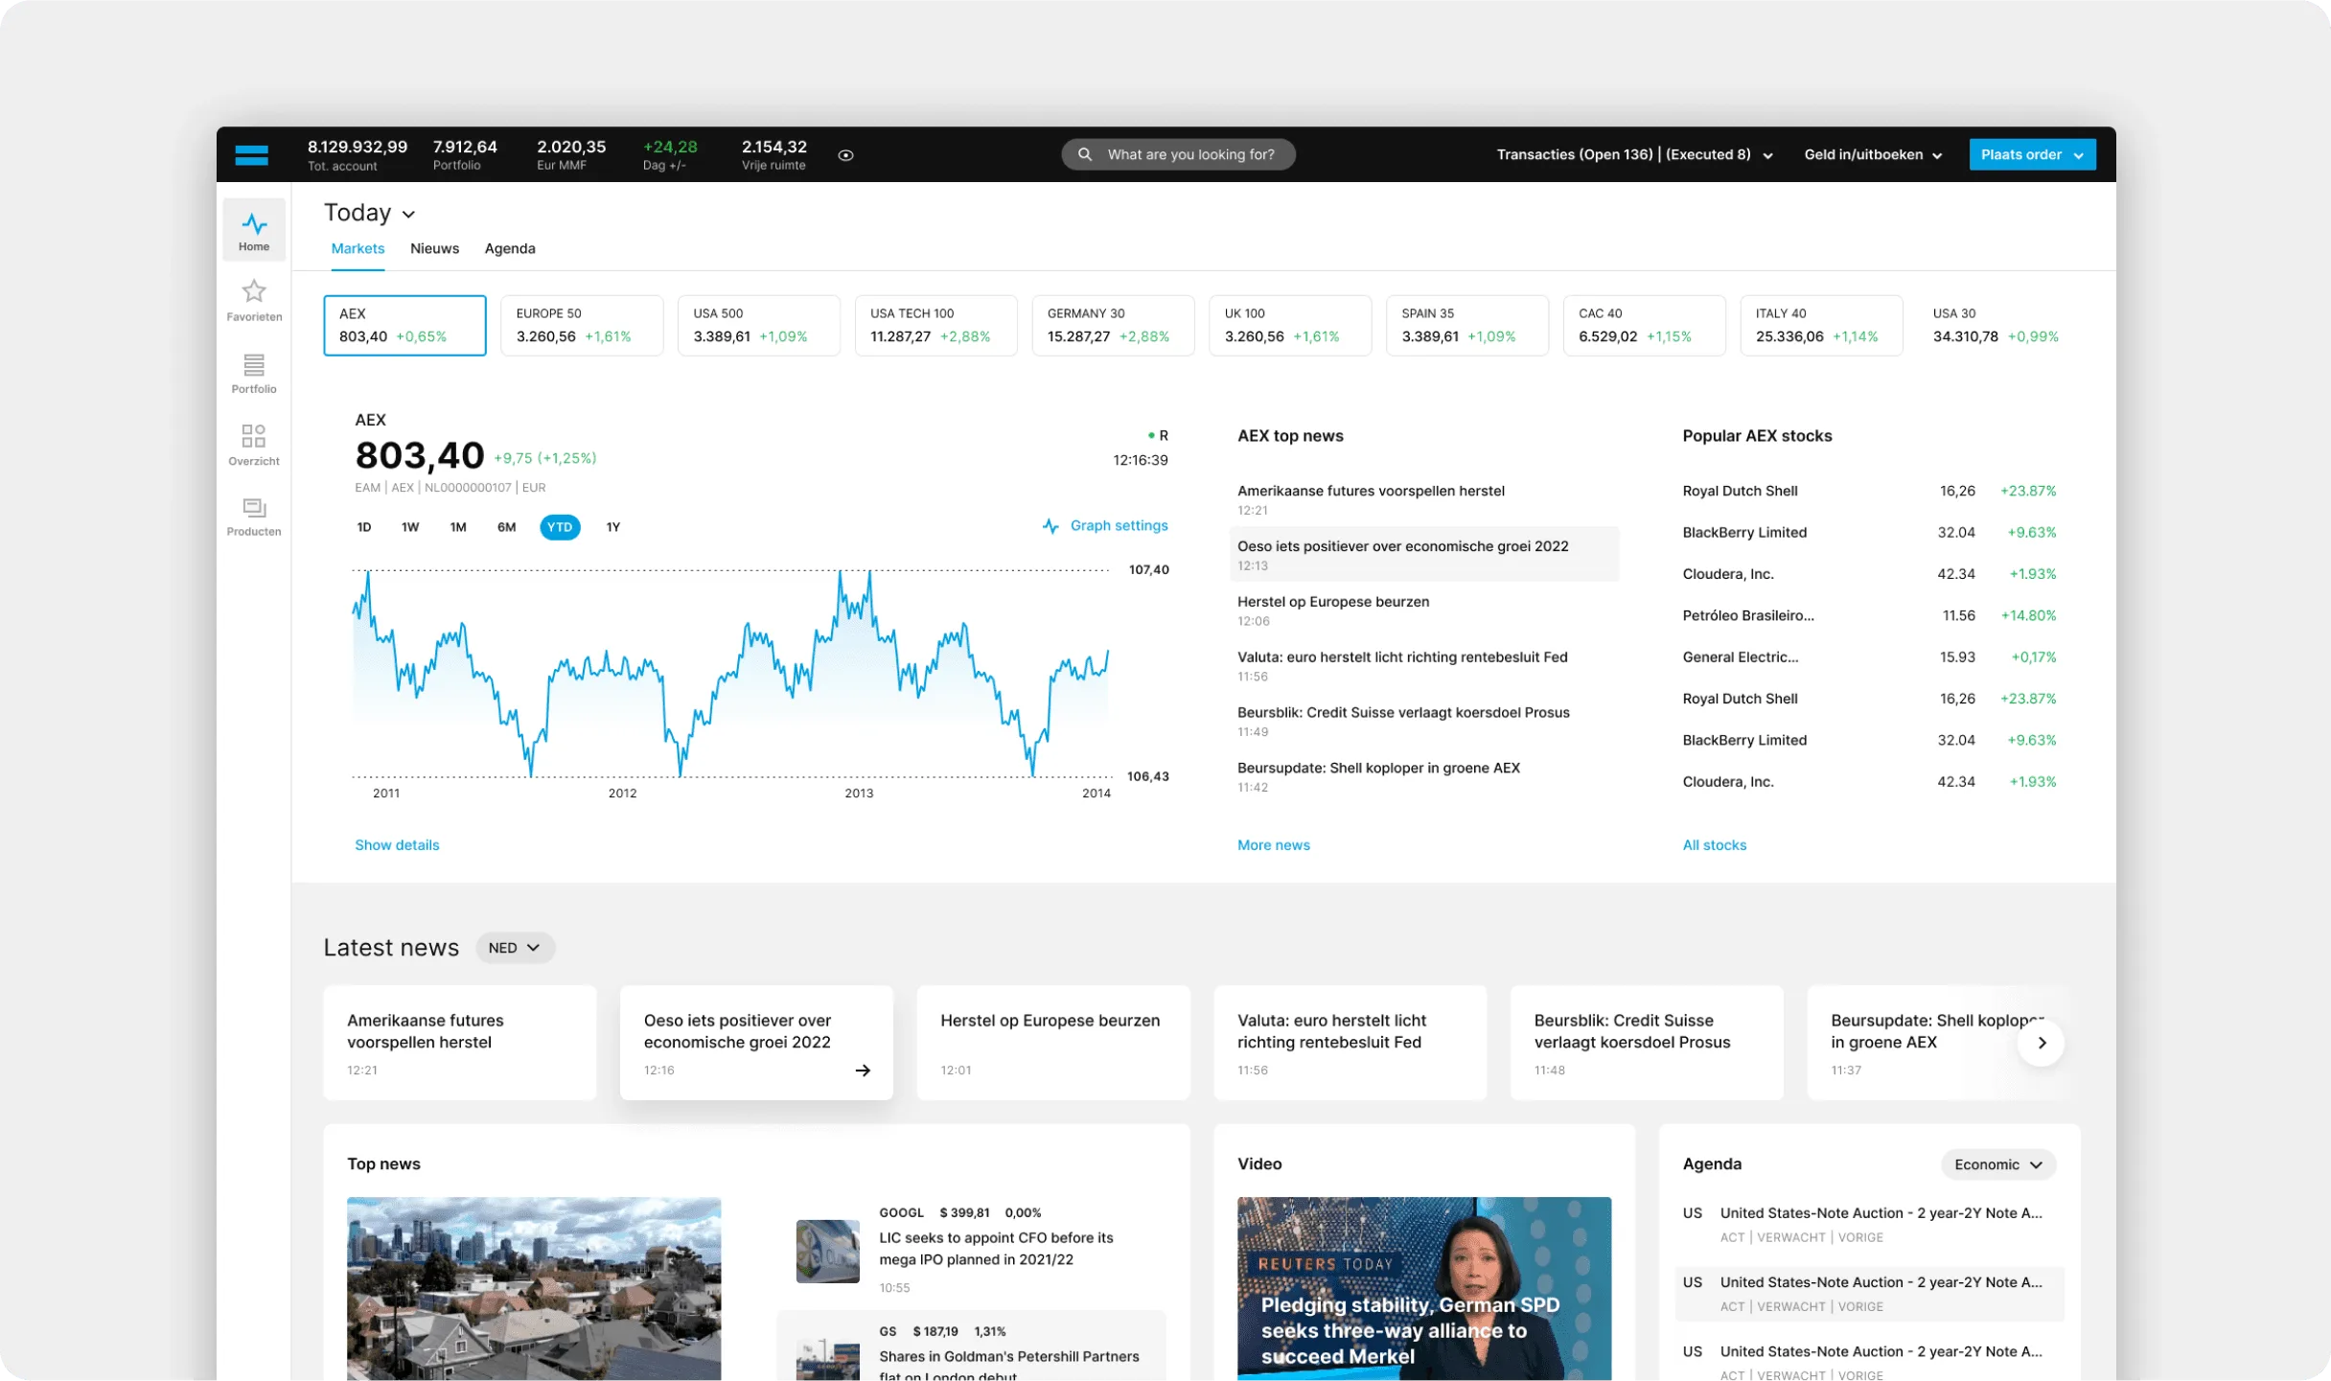Open the hamburger menu icon
2331x1381 pixels.
(251, 154)
